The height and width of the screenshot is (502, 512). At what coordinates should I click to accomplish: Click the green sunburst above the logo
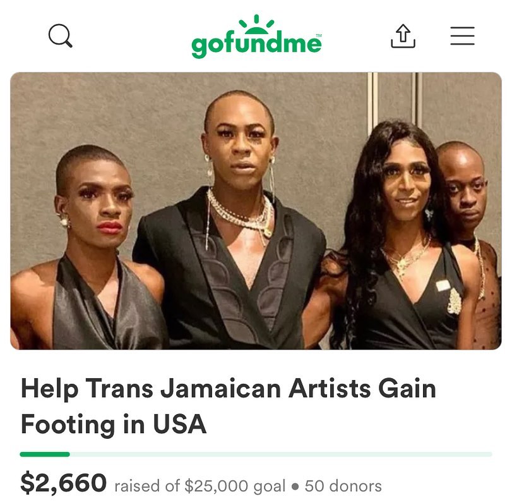pos(257,25)
